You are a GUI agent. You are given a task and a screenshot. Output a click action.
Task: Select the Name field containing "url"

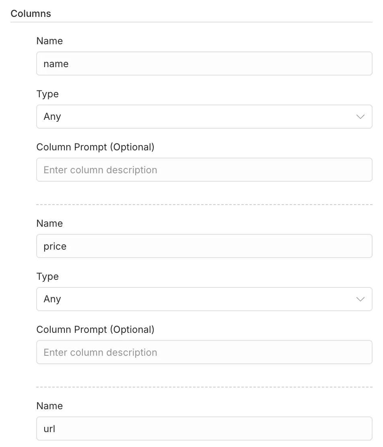[x=204, y=429]
